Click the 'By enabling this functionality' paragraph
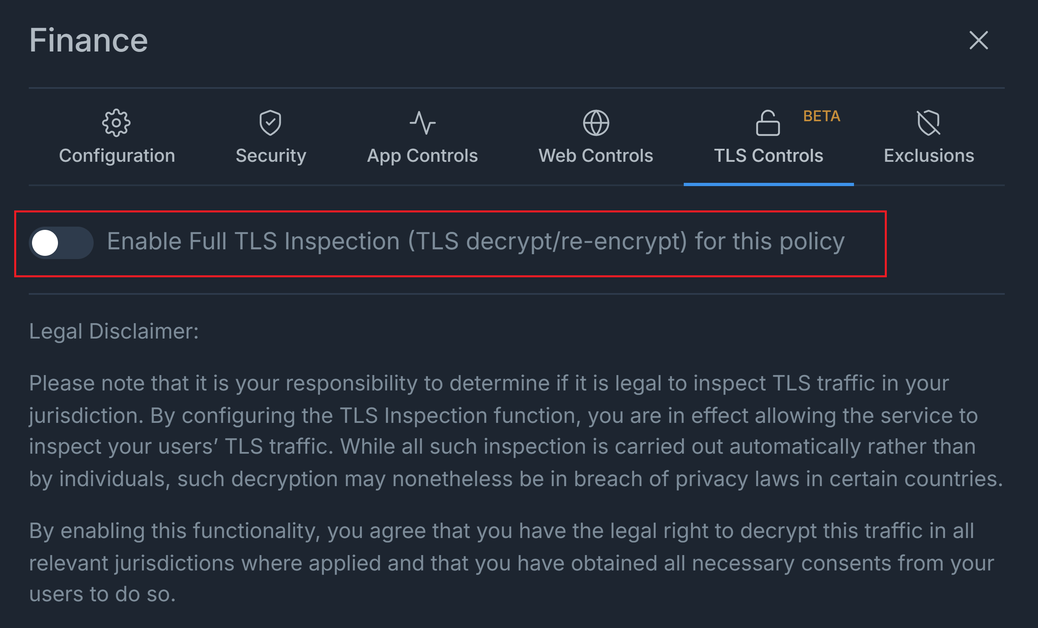1038x628 pixels. point(512,562)
